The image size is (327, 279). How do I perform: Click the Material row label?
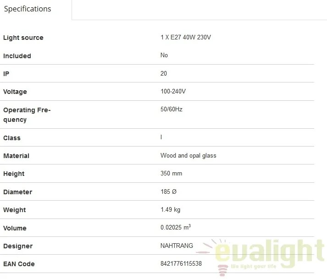click(16, 156)
